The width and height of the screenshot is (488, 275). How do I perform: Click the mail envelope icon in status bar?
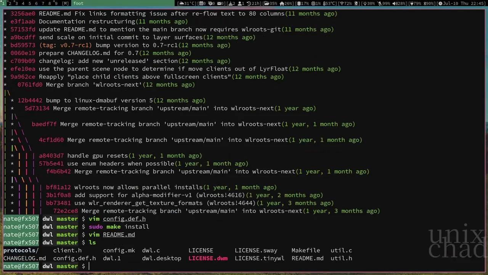[220, 3]
